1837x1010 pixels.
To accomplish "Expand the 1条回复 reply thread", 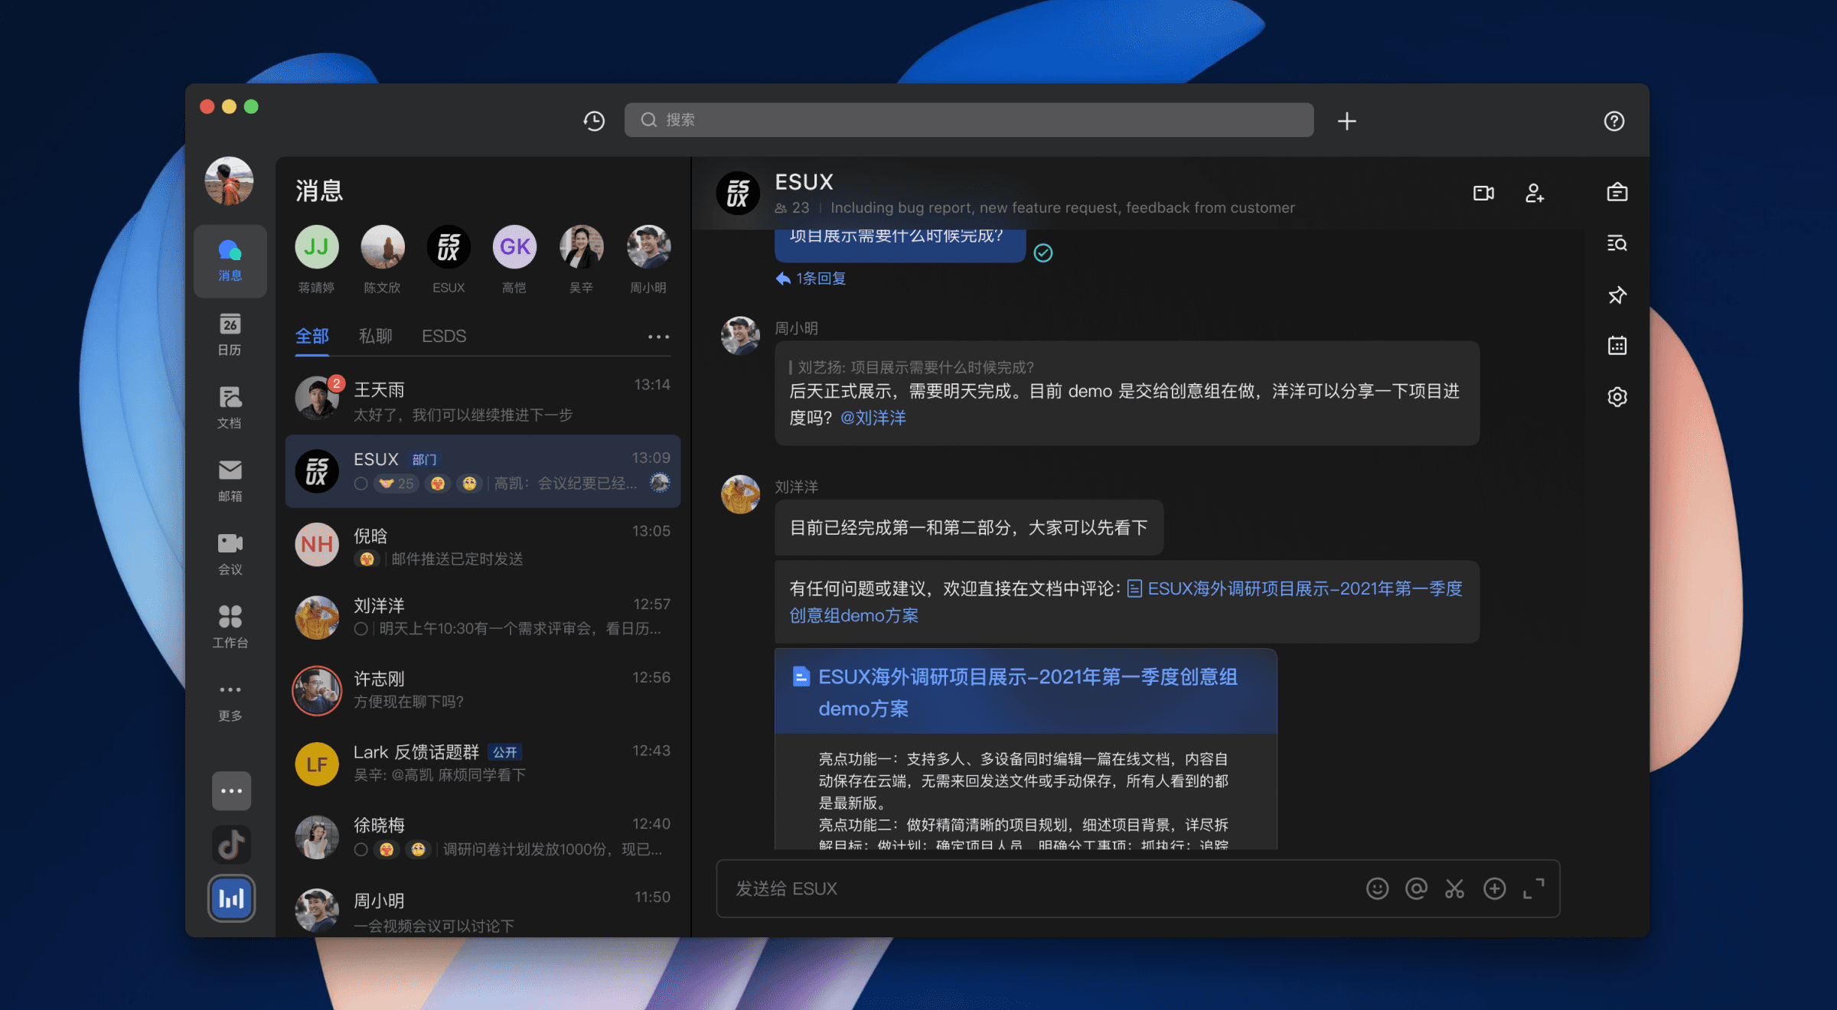I will coord(811,279).
